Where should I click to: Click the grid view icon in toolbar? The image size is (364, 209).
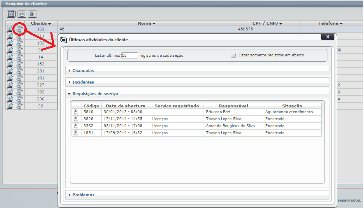point(11,14)
